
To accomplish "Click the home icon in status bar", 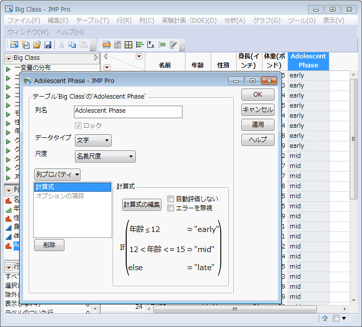I will coord(325,318).
